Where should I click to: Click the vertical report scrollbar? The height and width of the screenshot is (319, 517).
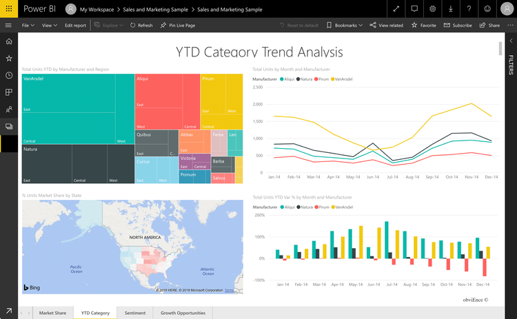click(500, 49)
